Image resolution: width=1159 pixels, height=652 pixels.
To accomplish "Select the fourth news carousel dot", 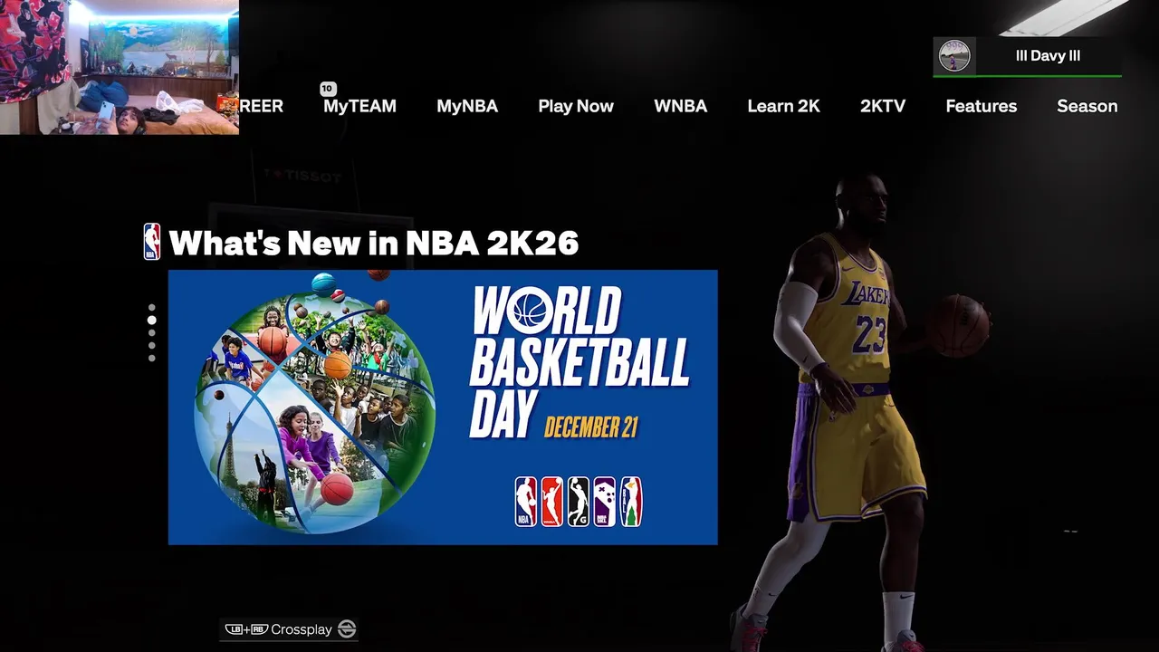I will [151, 345].
